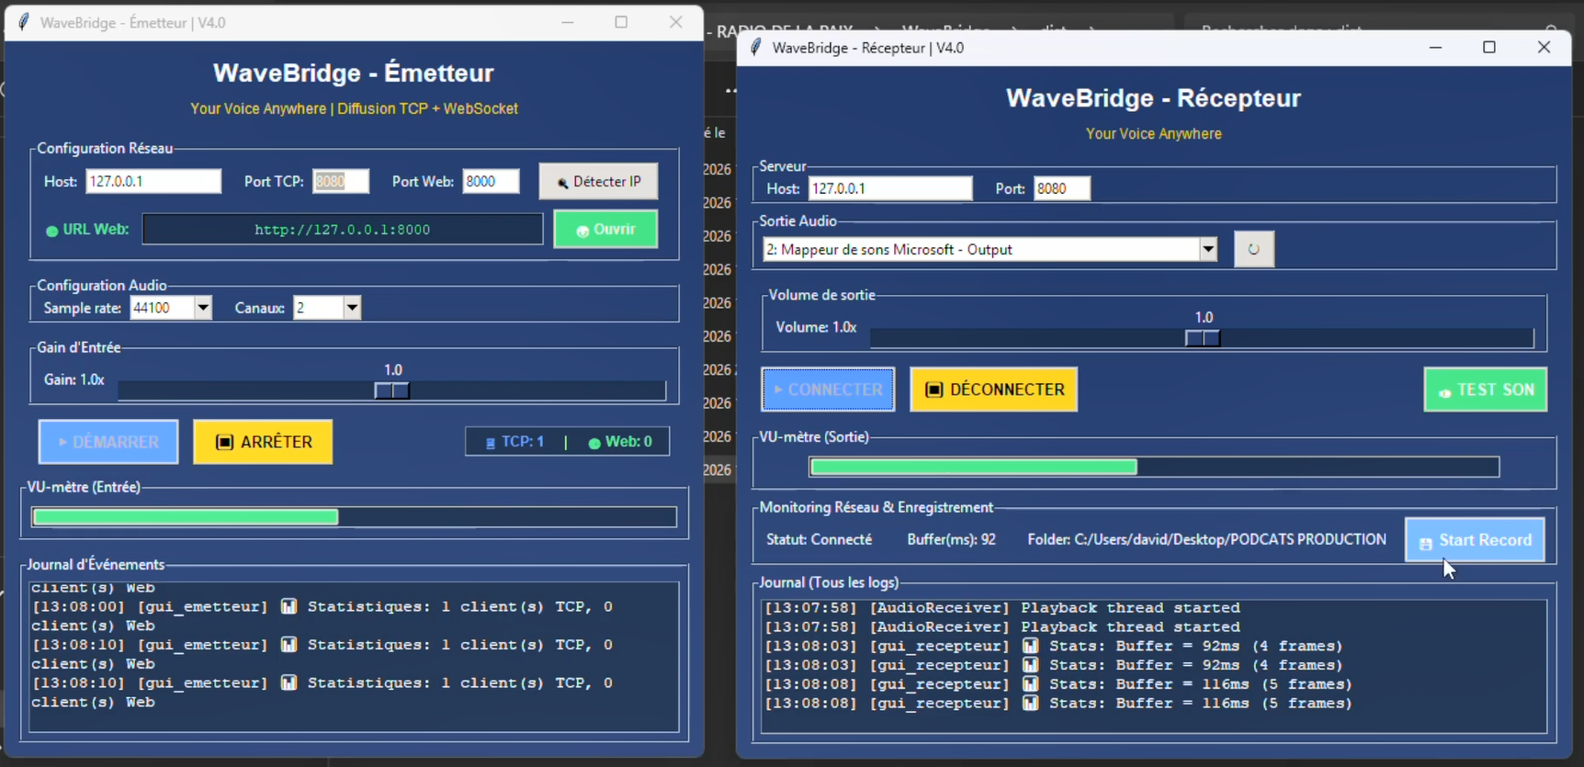Click the feather icon in Récepteur title bar
The height and width of the screenshot is (767, 1584).
(756, 48)
